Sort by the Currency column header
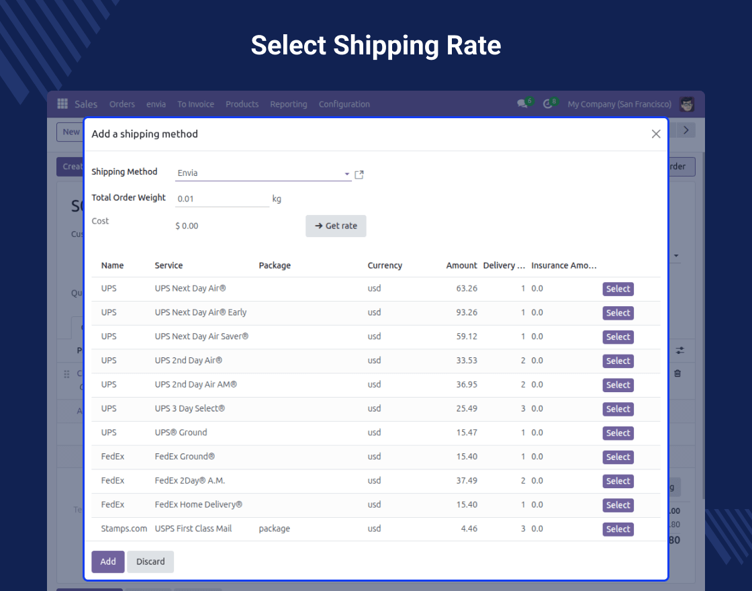This screenshot has width=752, height=591. tap(385, 265)
